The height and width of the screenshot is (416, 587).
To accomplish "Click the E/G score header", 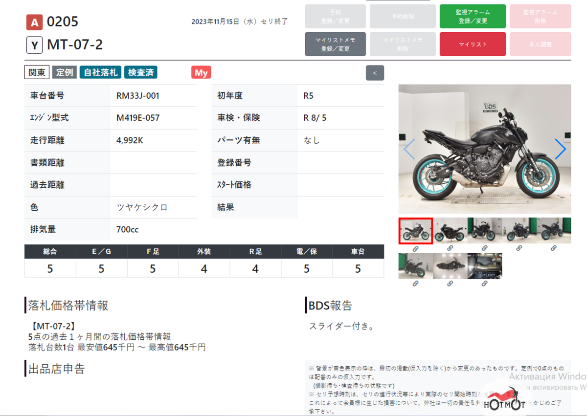I will point(101,251).
